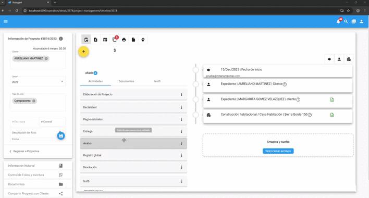The image size is (369, 198).
Task: Select the clipboard timeline view icon
Action: point(86,40)
